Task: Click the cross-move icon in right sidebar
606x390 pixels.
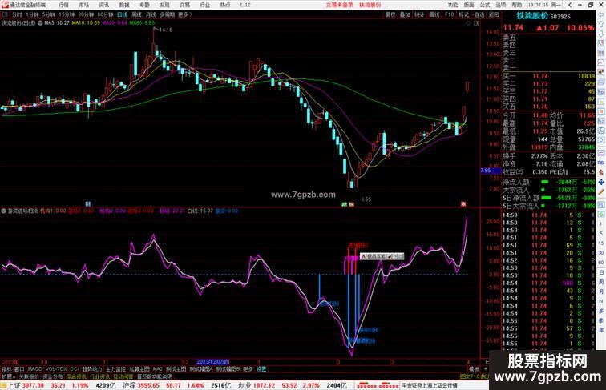Action: pyautogui.click(x=601, y=182)
